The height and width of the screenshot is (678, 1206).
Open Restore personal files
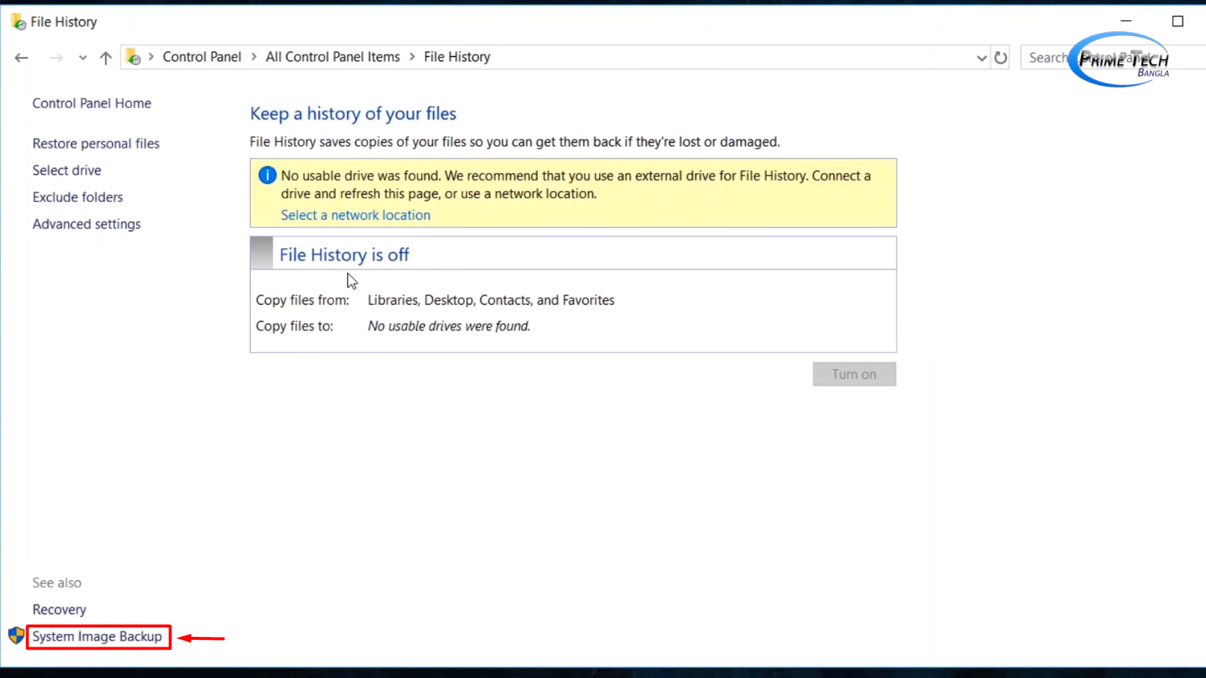[96, 144]
